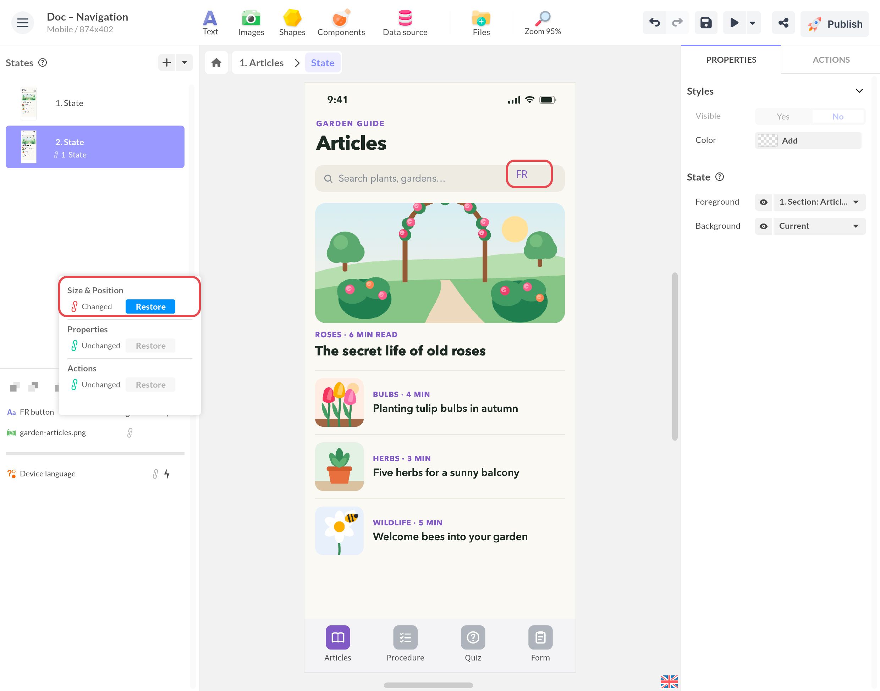Click the Color Add swatch

808,140
